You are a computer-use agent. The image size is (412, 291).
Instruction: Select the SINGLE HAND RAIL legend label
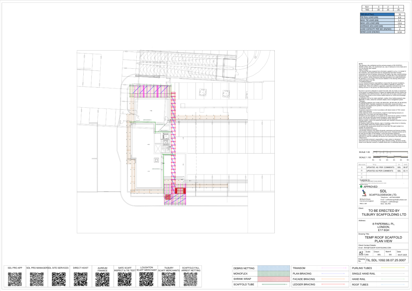tap(363, 274)
